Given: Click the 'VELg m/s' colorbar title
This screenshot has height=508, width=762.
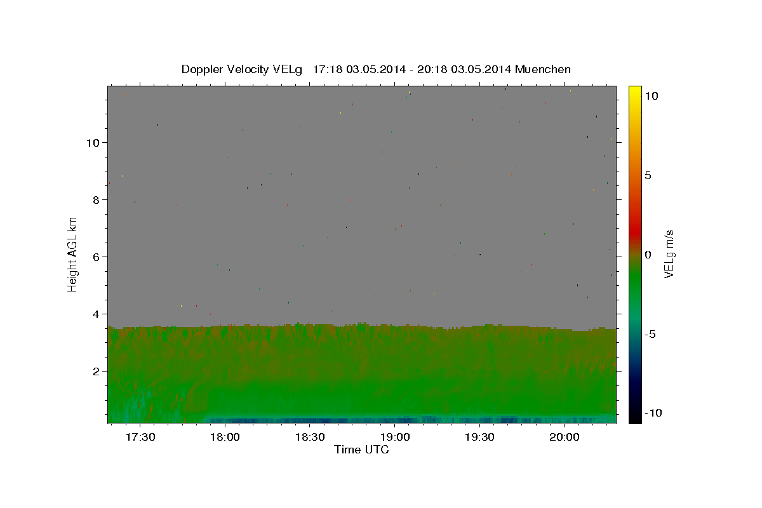Looking at the screenshot, I should [x=669, y=255].
